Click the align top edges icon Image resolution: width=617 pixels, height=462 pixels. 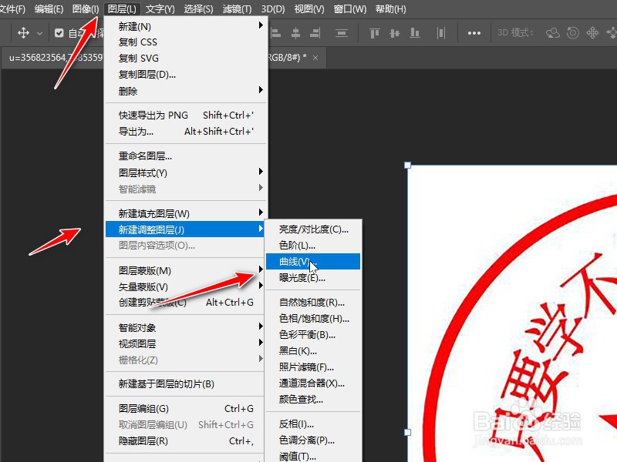tap(375, 33)
